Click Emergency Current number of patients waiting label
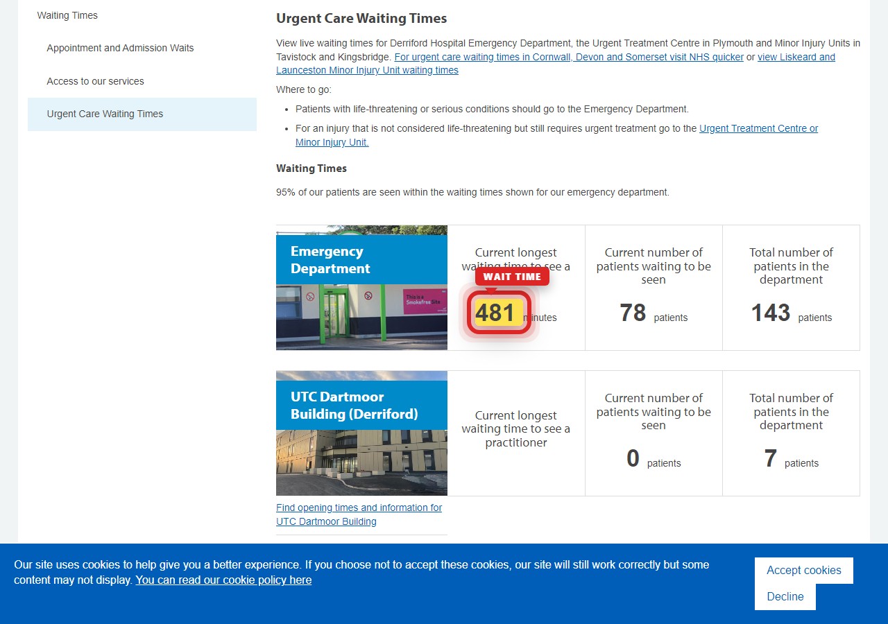Screen dimensions: 888x624 pyautogui.click(x=654, y=266)
